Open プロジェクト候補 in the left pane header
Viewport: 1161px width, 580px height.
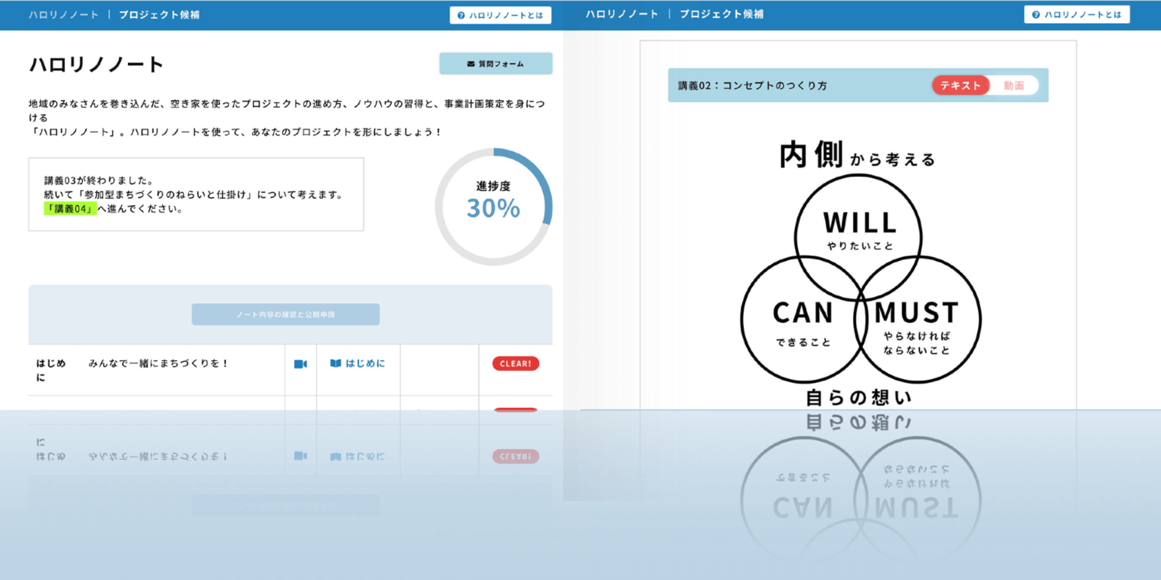point(159,15)
